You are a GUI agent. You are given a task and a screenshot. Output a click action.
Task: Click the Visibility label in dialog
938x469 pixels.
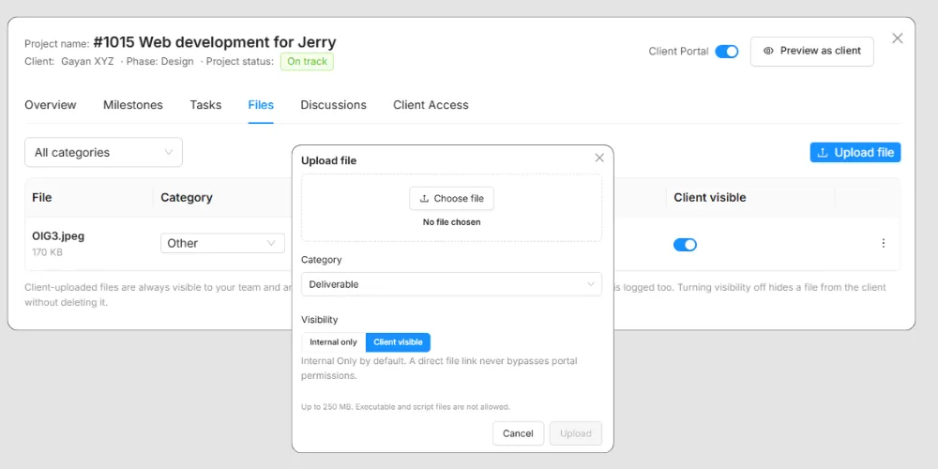pyautogui.click(x=320, y=320)
